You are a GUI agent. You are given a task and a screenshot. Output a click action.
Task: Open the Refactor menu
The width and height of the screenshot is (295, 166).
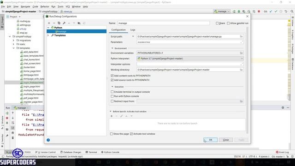point(45,6)
